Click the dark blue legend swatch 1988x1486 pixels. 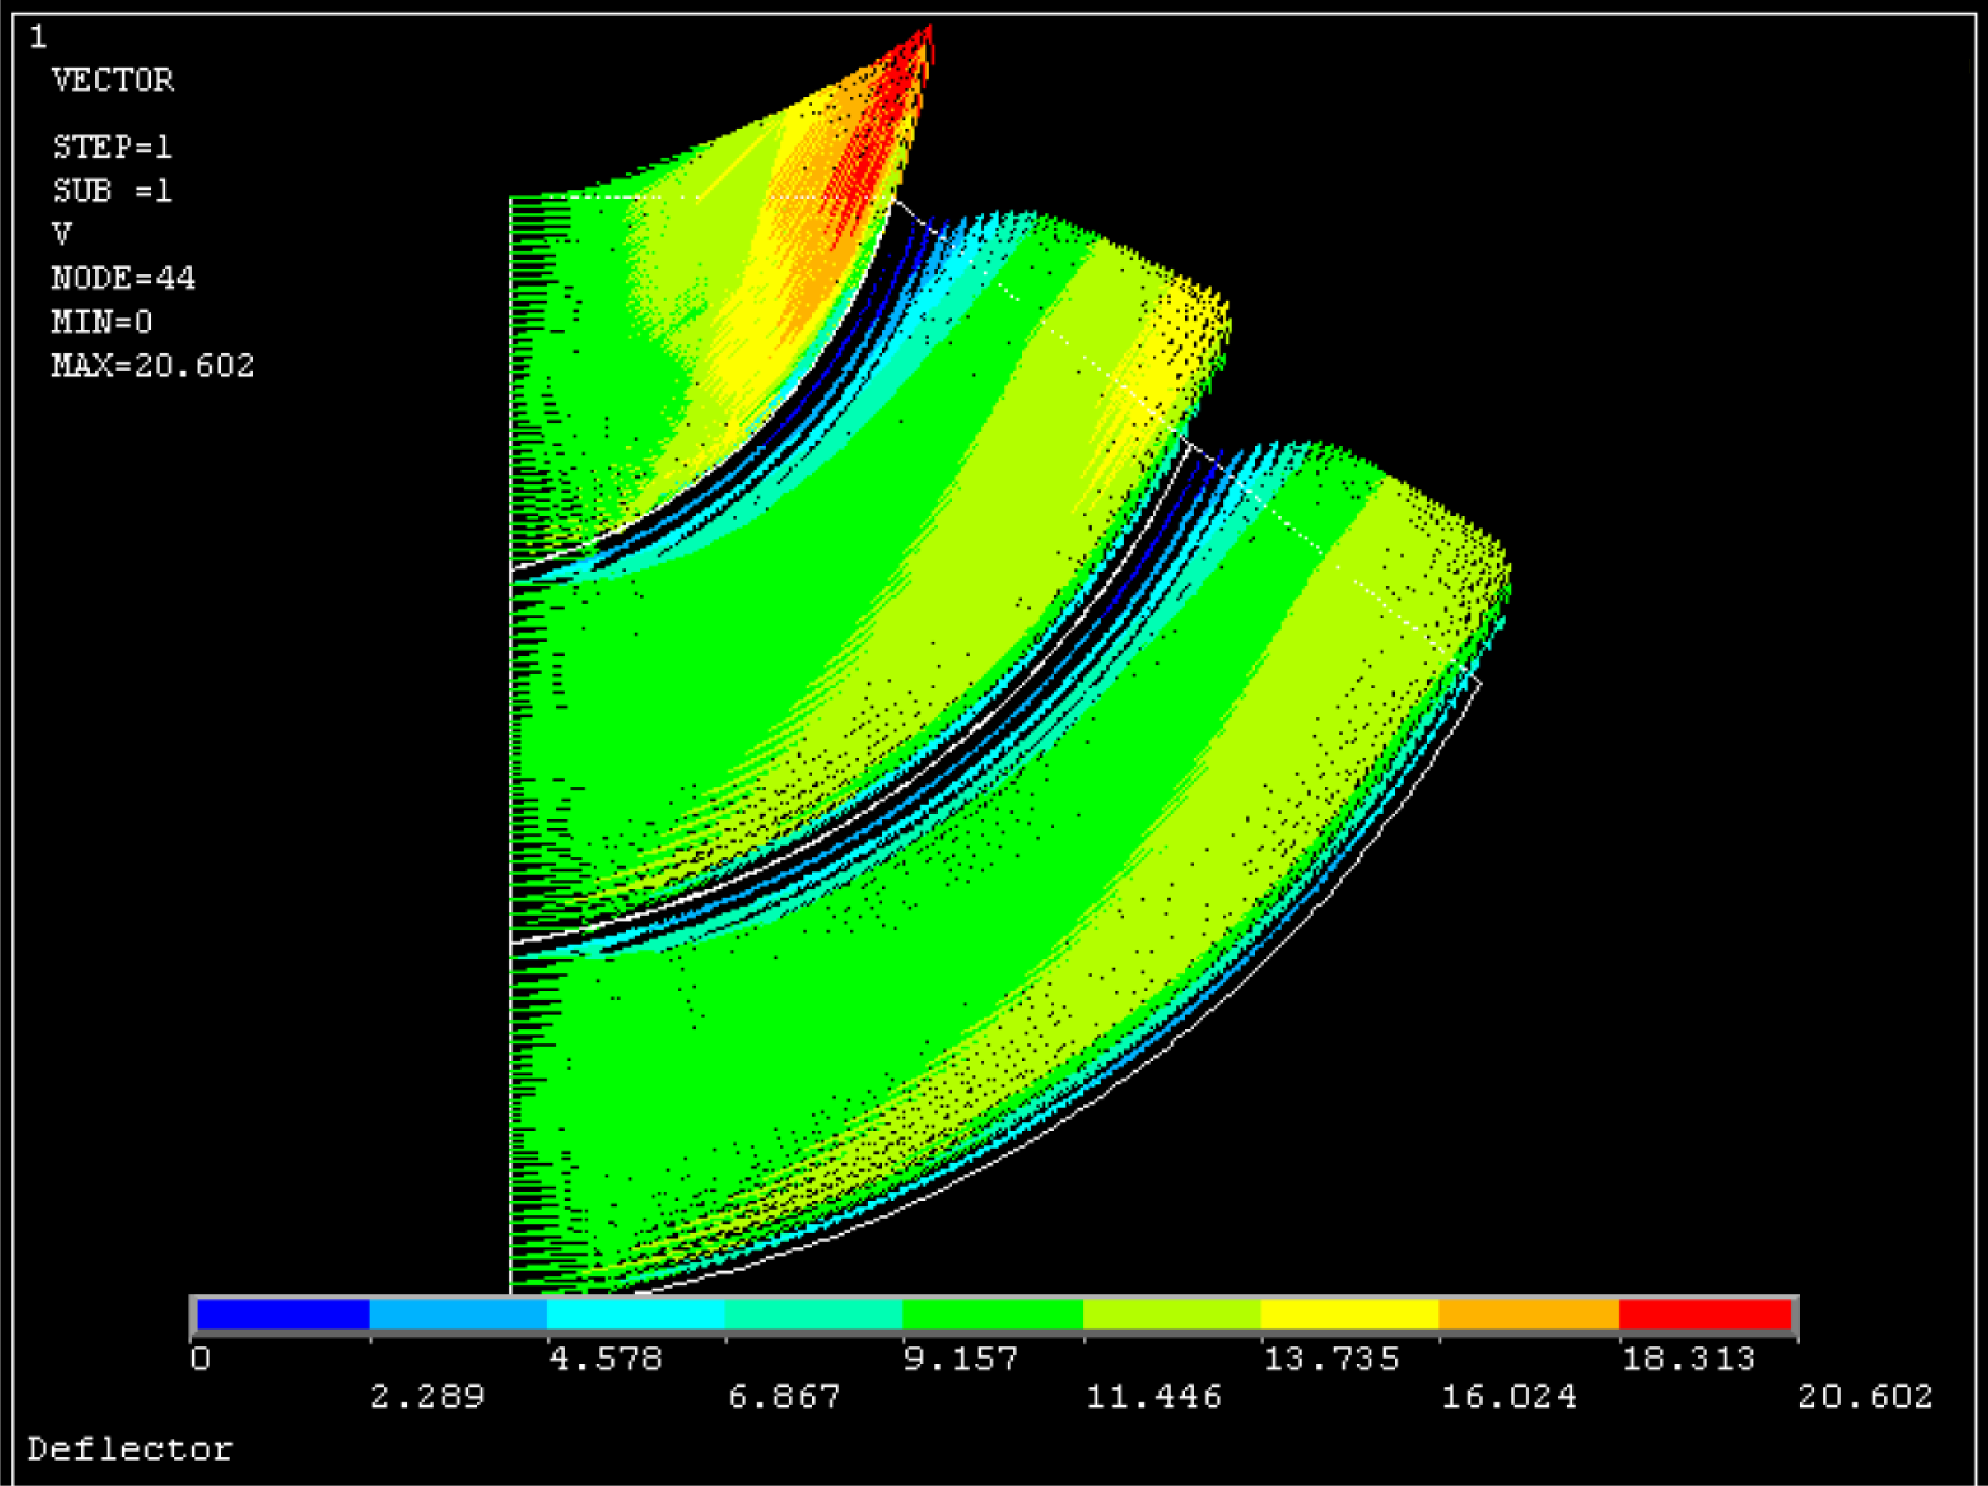click(283, 1315)
